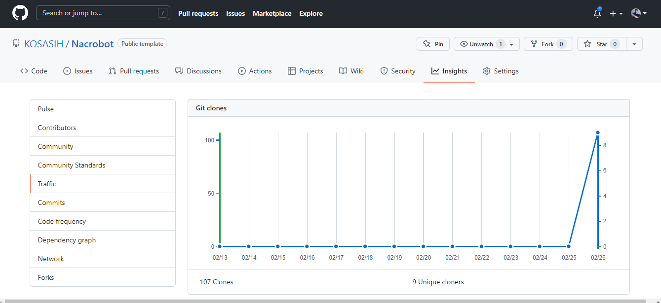
Task: Click the '9 Unique cloners' text
Action: click(438, 282)
